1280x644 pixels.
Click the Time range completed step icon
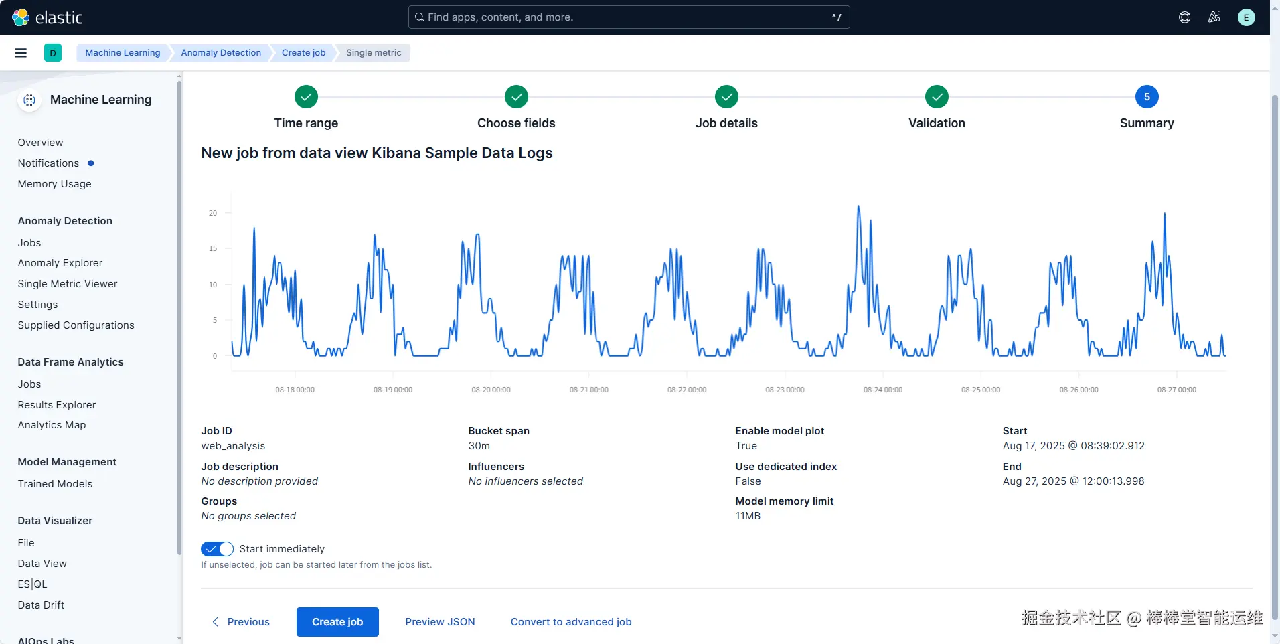tap(306, 97)
